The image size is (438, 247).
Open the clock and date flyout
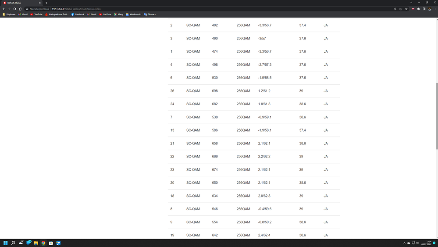pos(426,243)
